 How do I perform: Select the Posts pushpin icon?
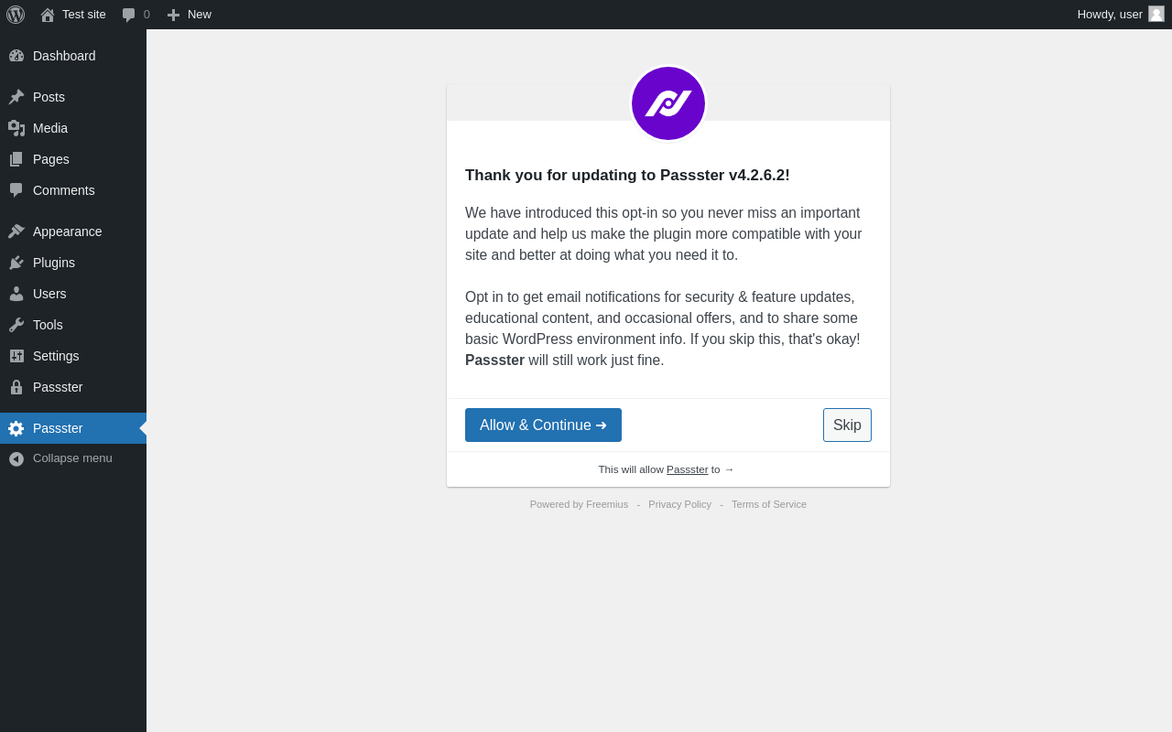click(16, 97)
